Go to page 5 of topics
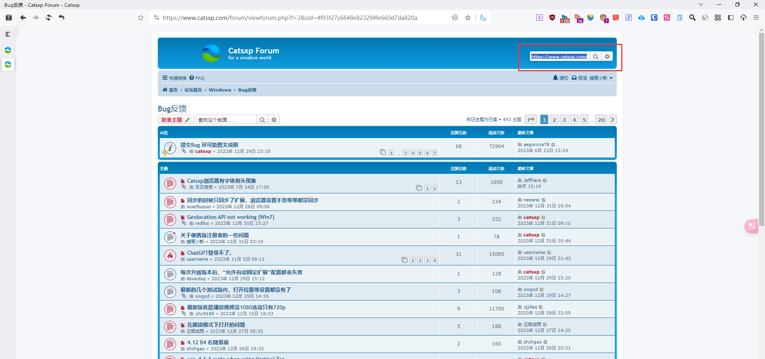This screenshot has height=359, width=765. (x=584, y=119)
